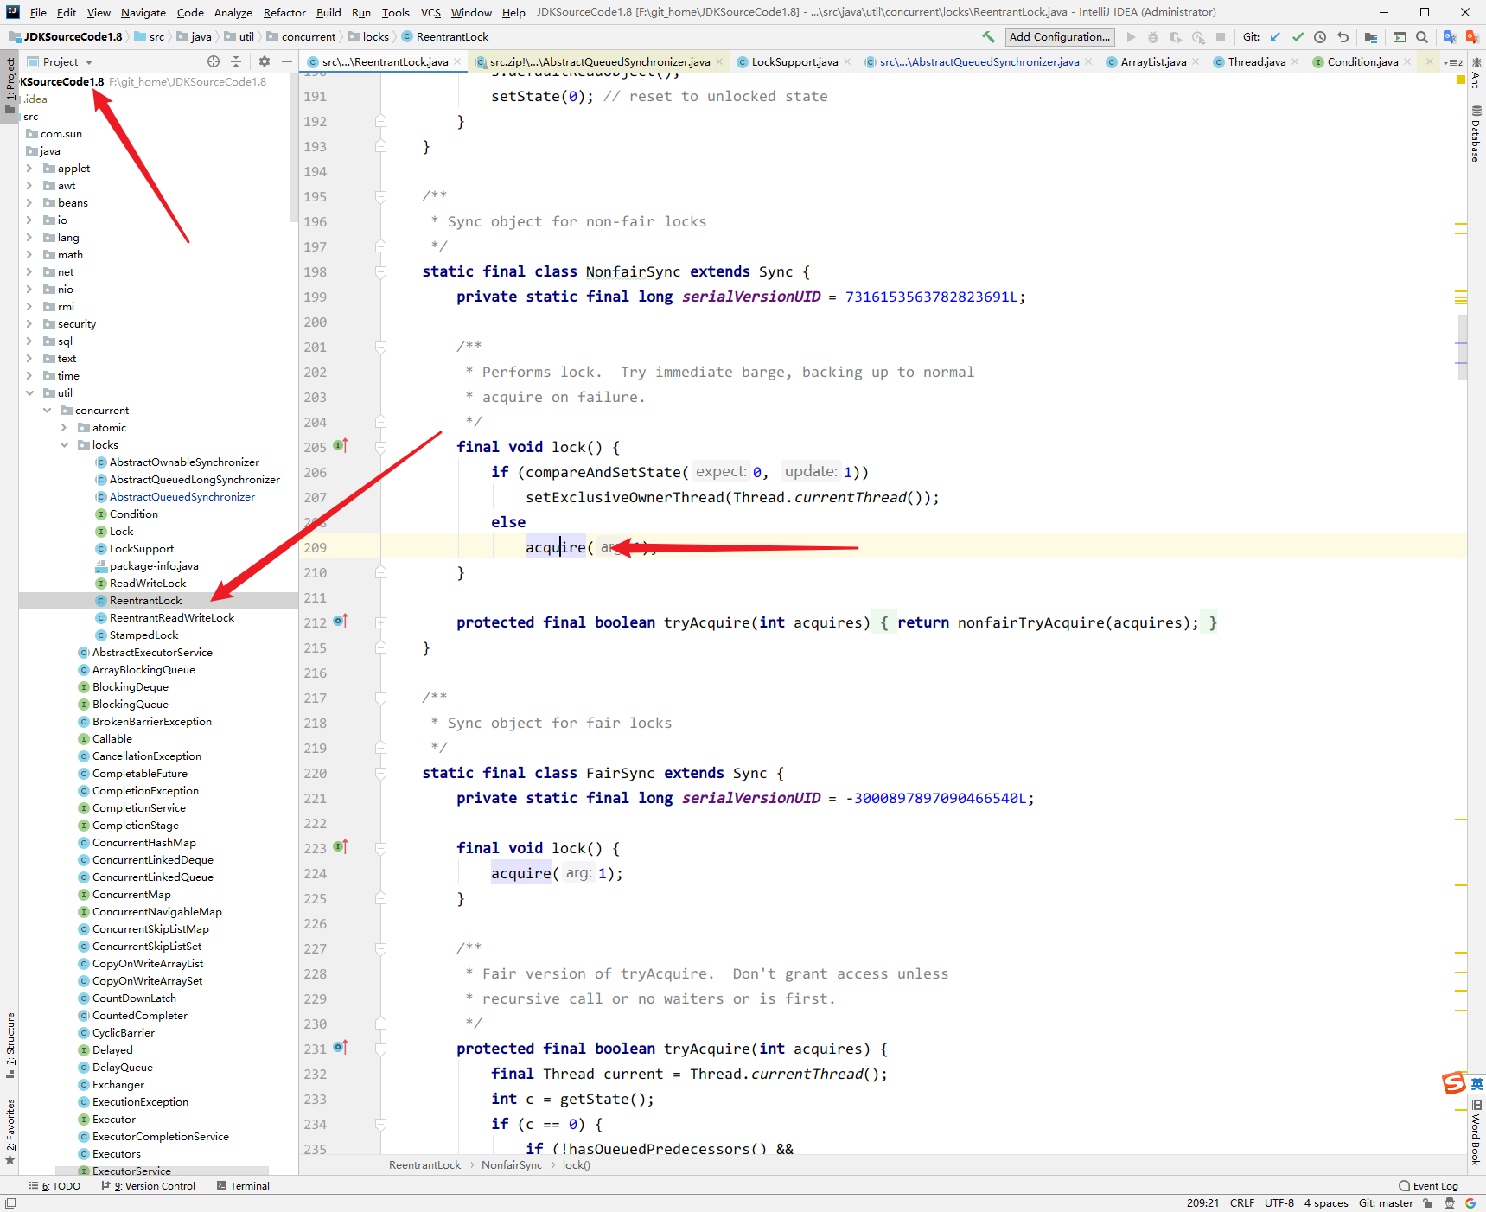Open 9: Version Control tool window
The width and height of the screenshot is (1486, 1212).
(x=149, y=1186)
